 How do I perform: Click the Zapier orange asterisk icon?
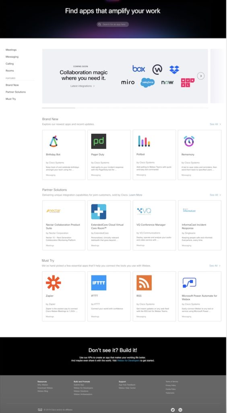pyautogui.click(x=54, y=283)
